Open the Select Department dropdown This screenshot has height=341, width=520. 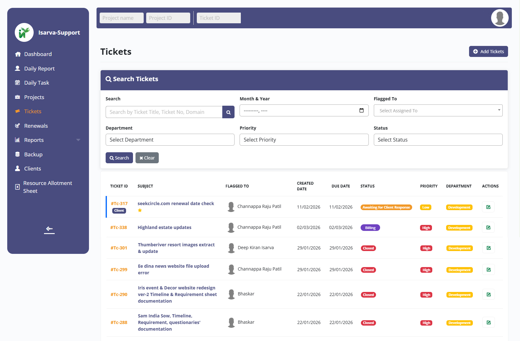click(170, 140)
